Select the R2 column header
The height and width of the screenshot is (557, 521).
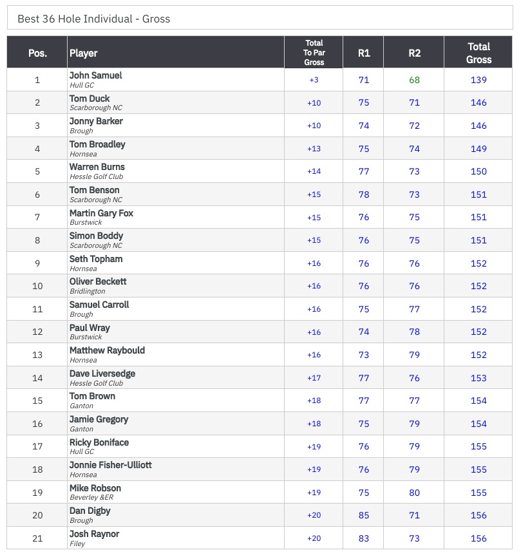pos(414,53)
